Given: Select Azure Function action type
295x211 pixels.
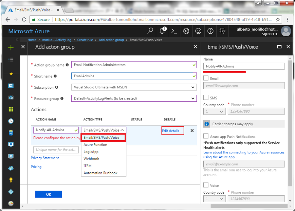Looking at the screenshot, I should pos(103,145).
